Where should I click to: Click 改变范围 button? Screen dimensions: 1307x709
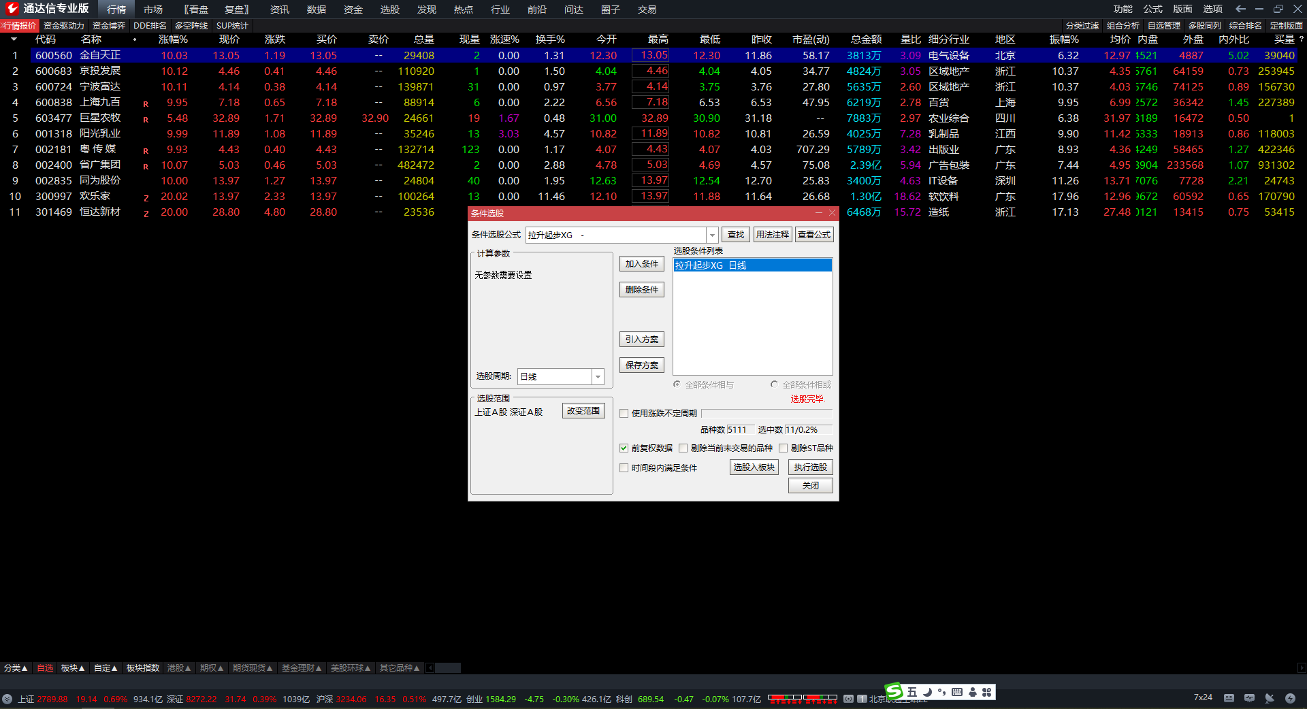click(x=583, y=411)
